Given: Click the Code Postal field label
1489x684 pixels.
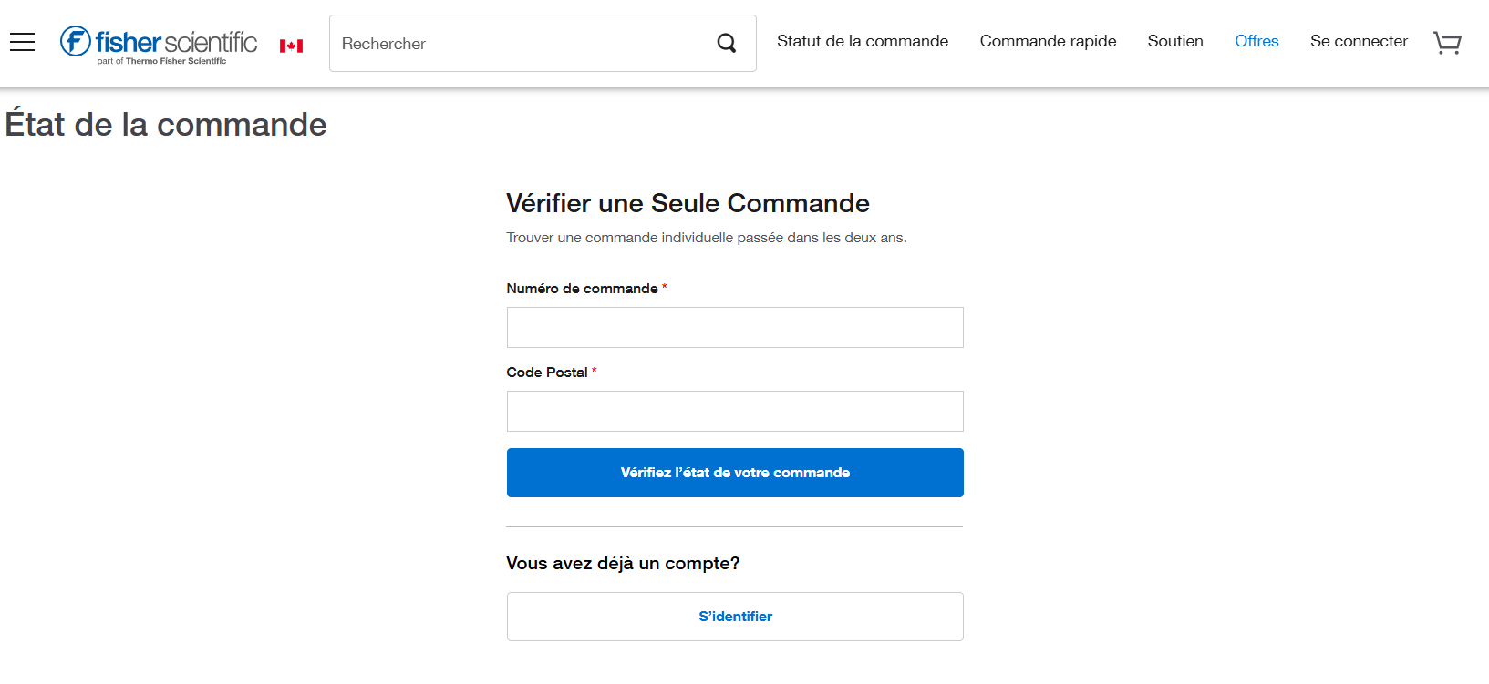Looking at the screenshot, I should tap(547, 373).
